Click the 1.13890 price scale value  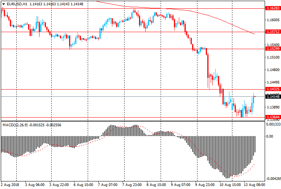tap(273, 107)
